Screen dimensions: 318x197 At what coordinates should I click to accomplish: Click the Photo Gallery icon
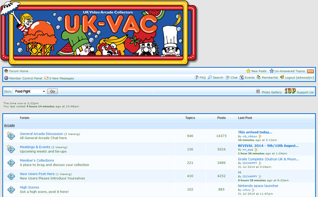coord(258,91)
